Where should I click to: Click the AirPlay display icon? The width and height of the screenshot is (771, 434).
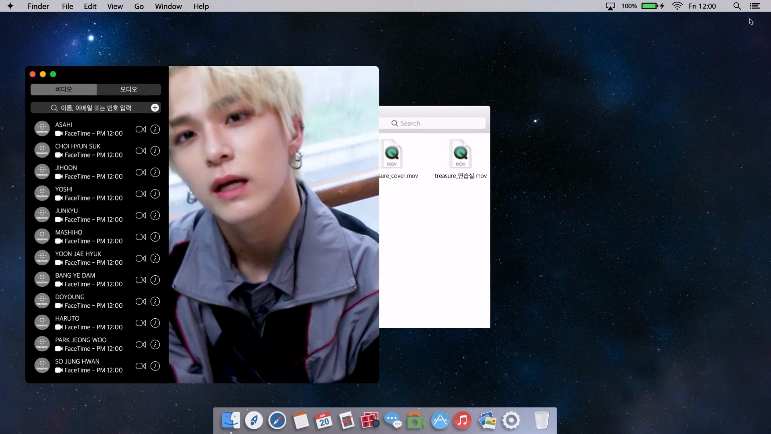click(x=610, y=6)
